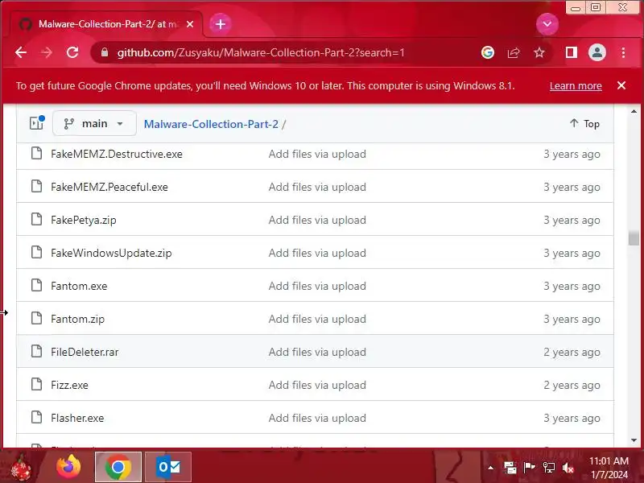Click the muted volume tray icon
644x483 pixels.
coord(568,468)
